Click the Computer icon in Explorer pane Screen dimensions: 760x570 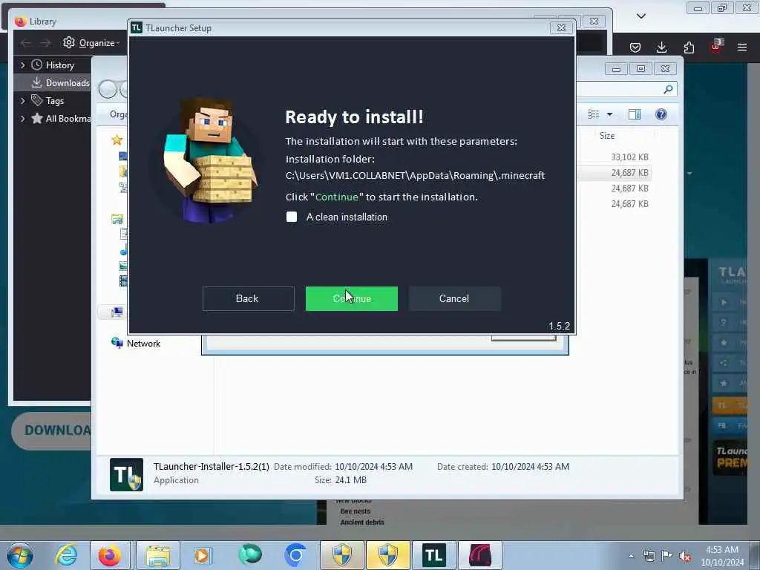pyautogui.click(x=117, y=312)
